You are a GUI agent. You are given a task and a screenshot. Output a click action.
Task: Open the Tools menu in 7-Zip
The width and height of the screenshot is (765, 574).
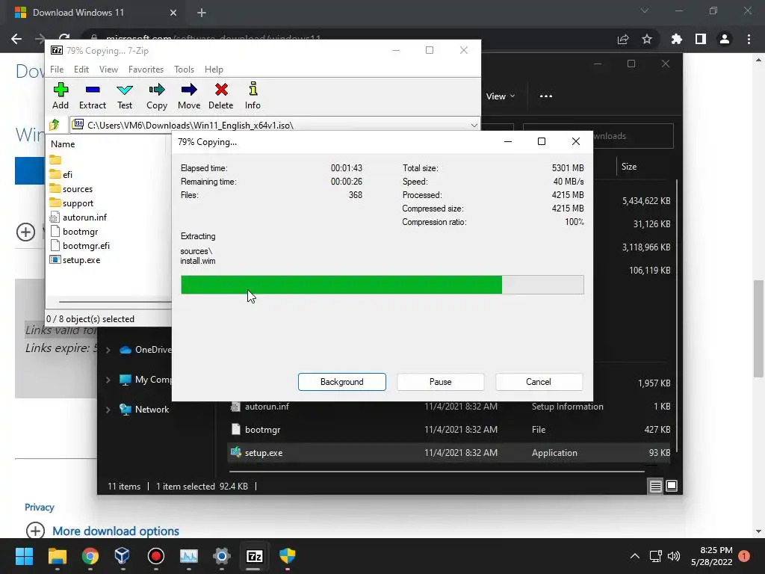tap(184, 70)
